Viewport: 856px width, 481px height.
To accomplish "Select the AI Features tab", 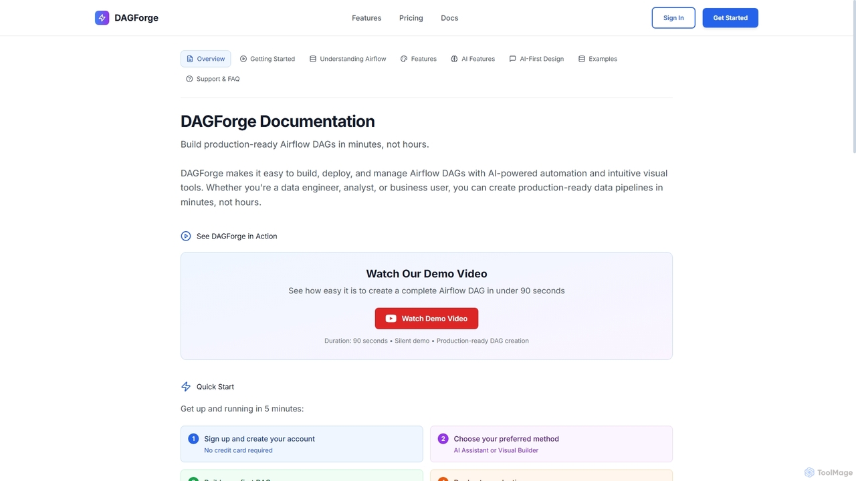I will point(473,59).
